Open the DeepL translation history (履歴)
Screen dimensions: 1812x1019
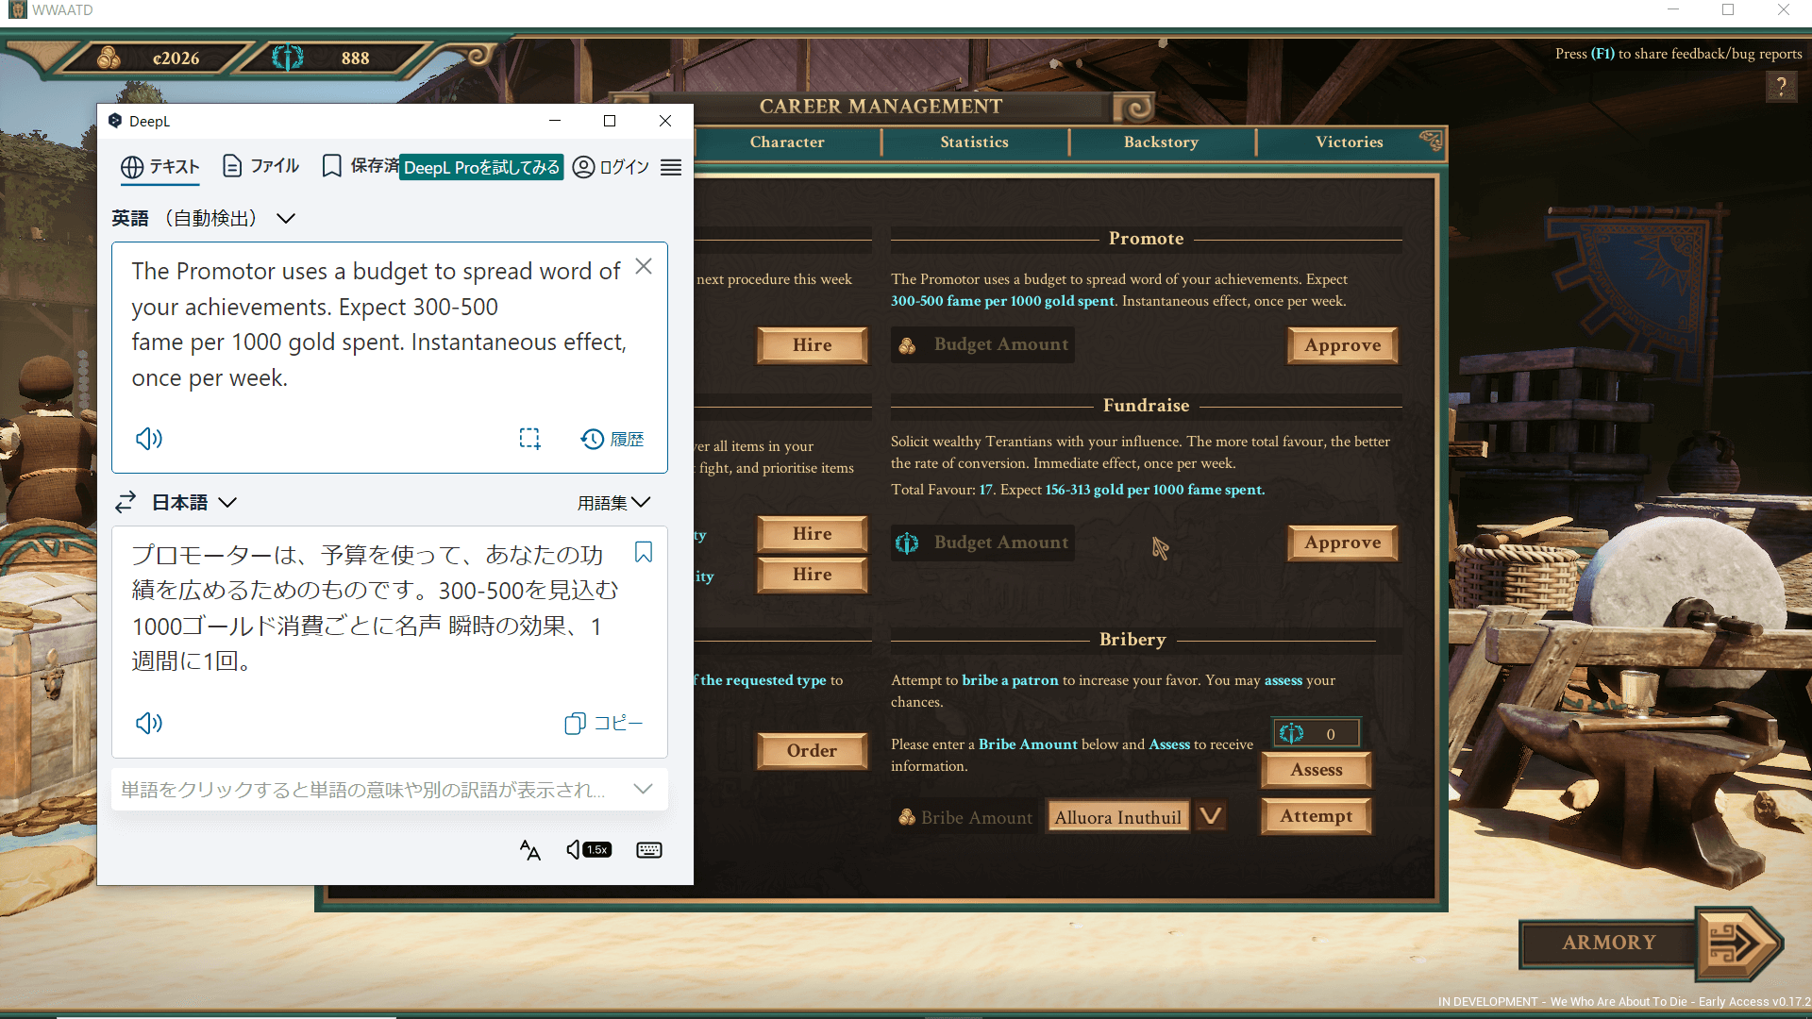612,438
